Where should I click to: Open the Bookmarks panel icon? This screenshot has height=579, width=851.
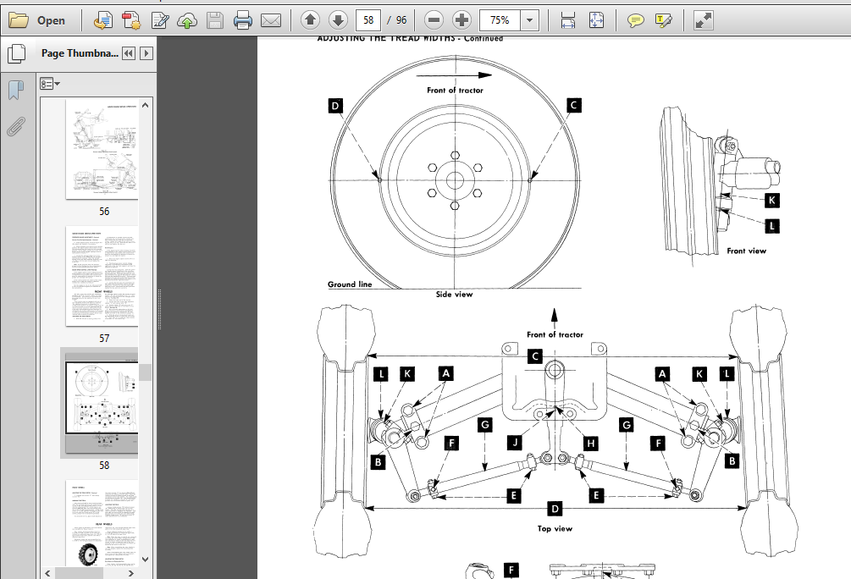tap(16, 90)
